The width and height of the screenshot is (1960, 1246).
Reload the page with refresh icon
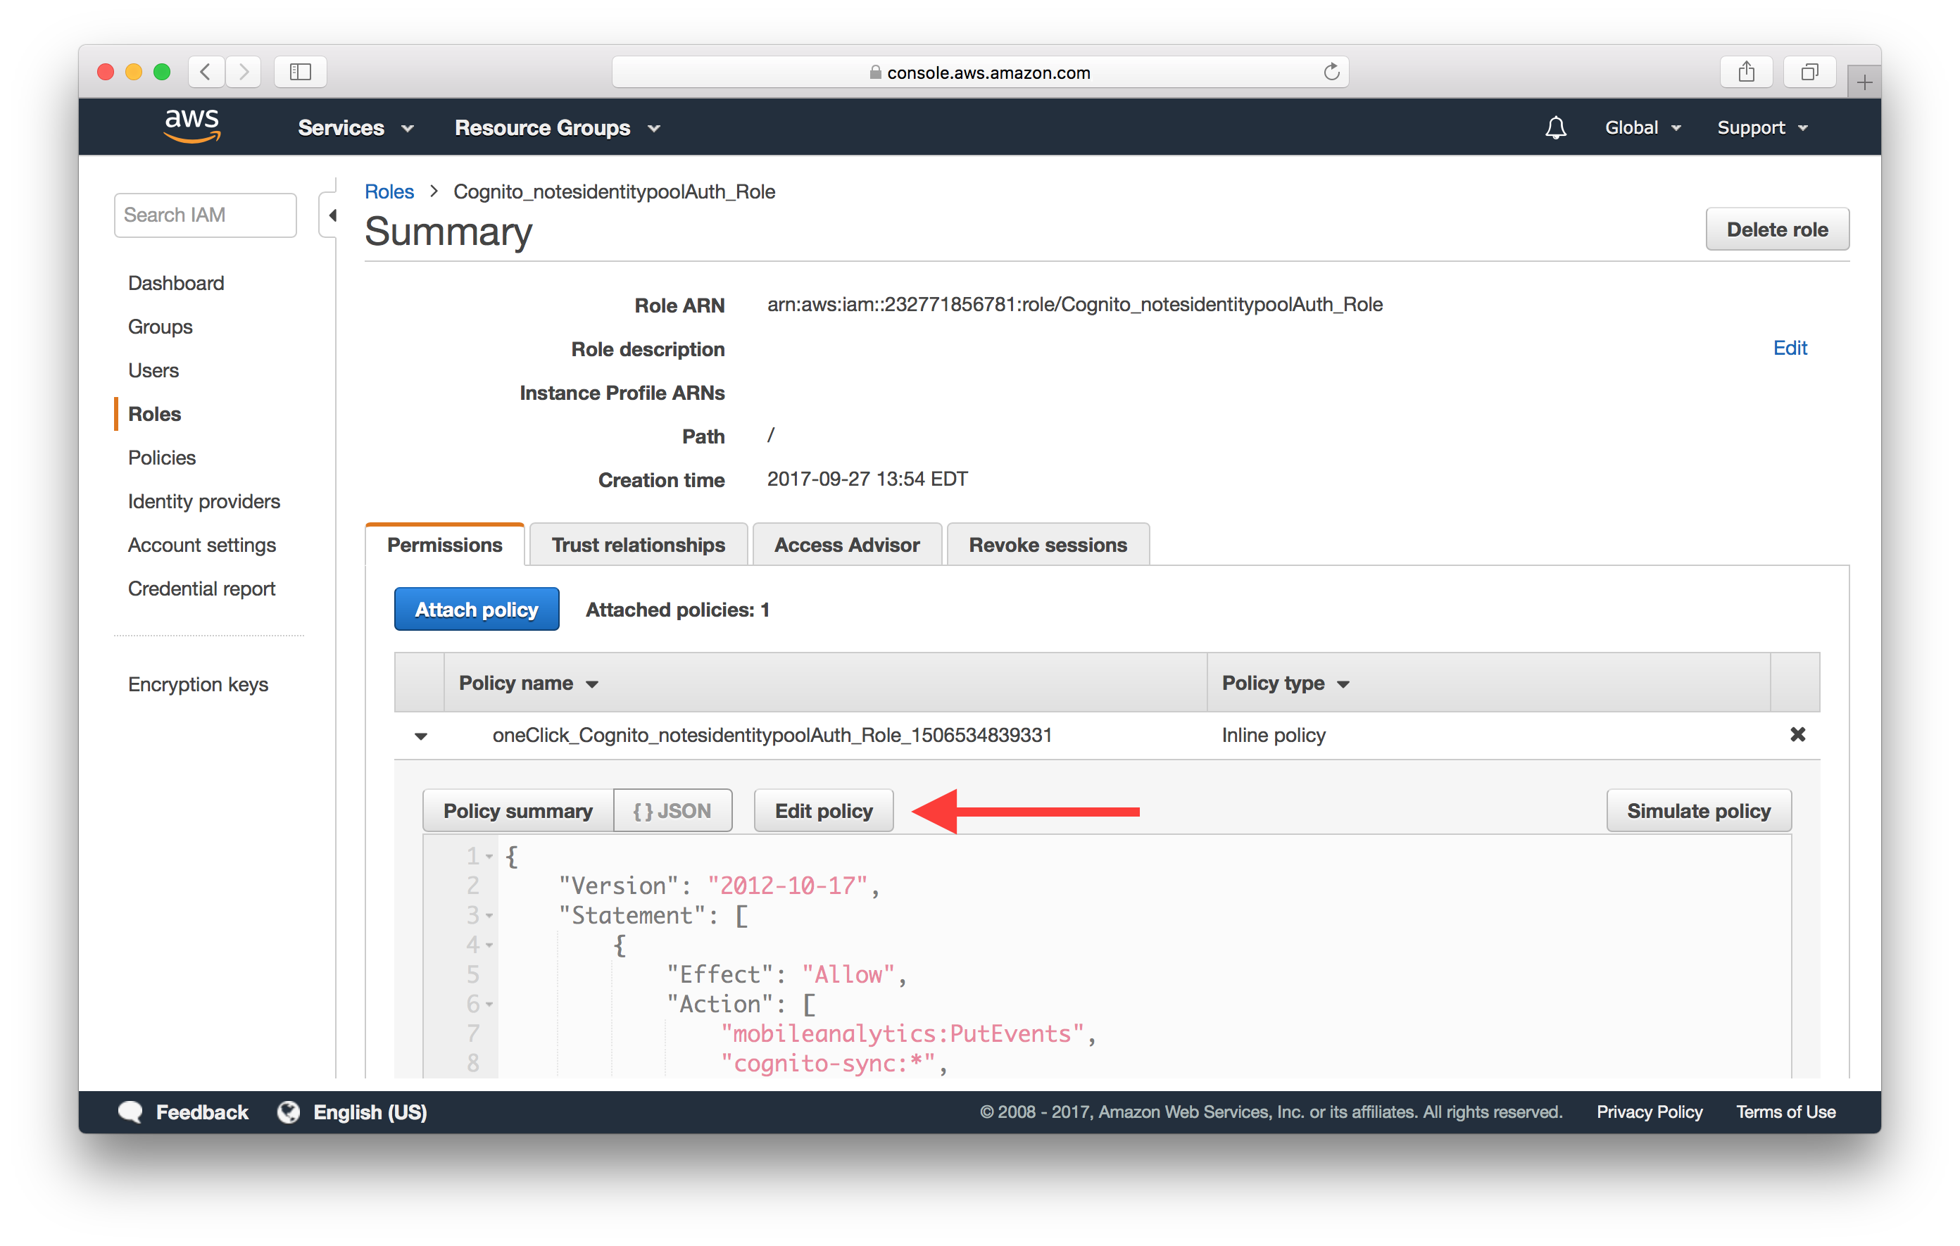[1331, 72]
